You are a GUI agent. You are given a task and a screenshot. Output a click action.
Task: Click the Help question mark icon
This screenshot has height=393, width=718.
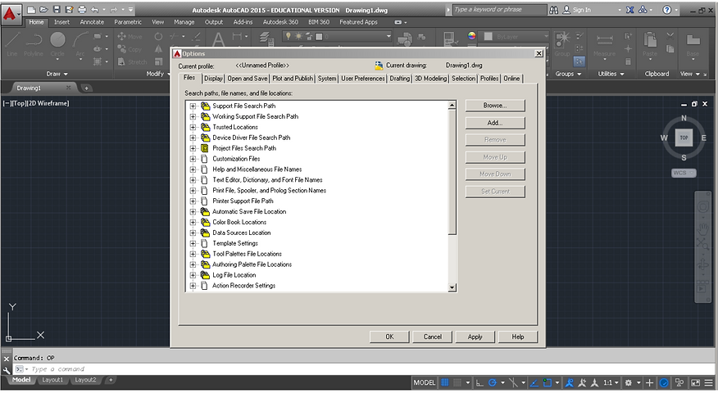tap(667, 10)
